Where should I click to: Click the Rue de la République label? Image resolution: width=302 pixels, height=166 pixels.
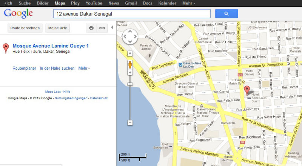[258, 124]
